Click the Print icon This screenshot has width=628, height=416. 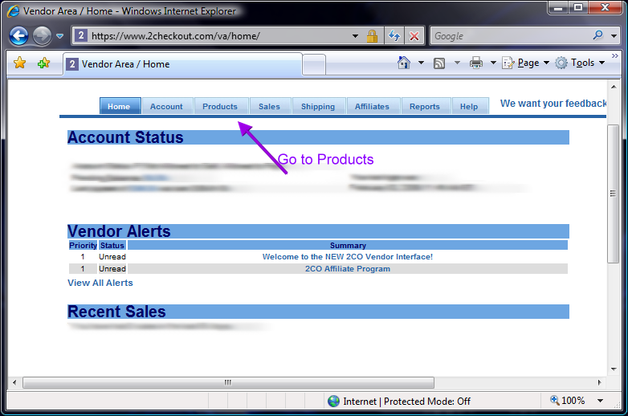point(475,63)
